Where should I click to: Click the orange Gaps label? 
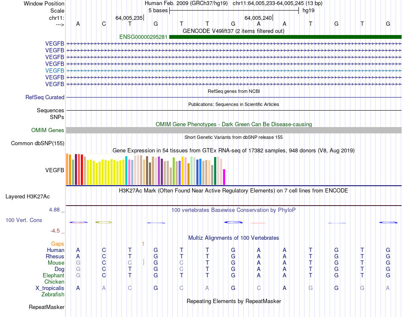pyautogui.click(x=58, y=244)
